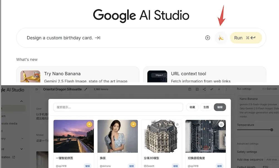Click 编辑 tag on the @Zieeett card
This screenshot has height=168, width=279.
175,166
